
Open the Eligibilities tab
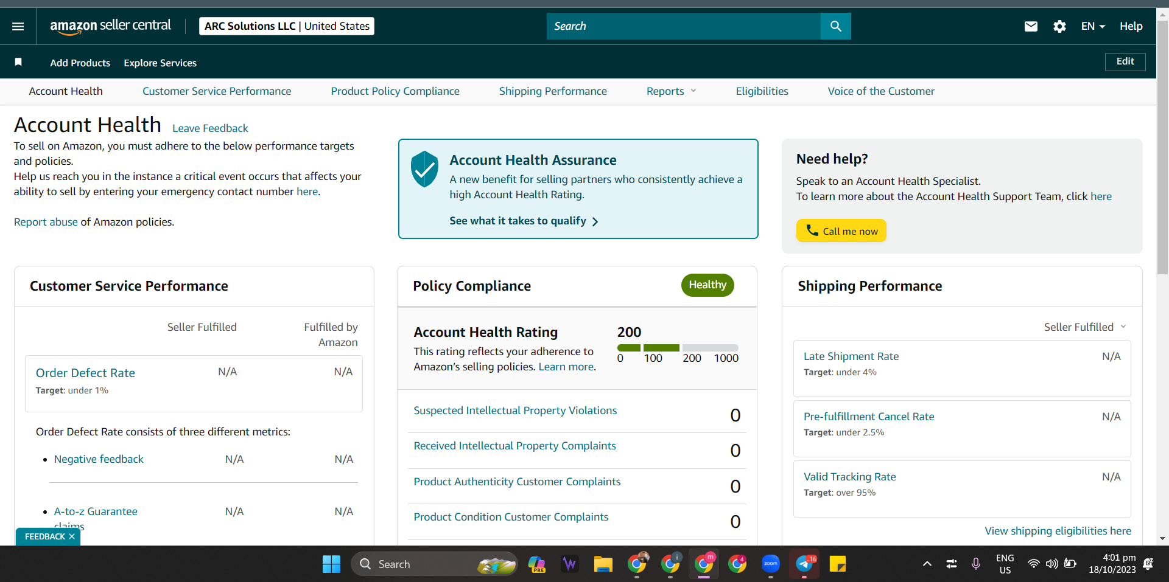[x=762, y=91]
